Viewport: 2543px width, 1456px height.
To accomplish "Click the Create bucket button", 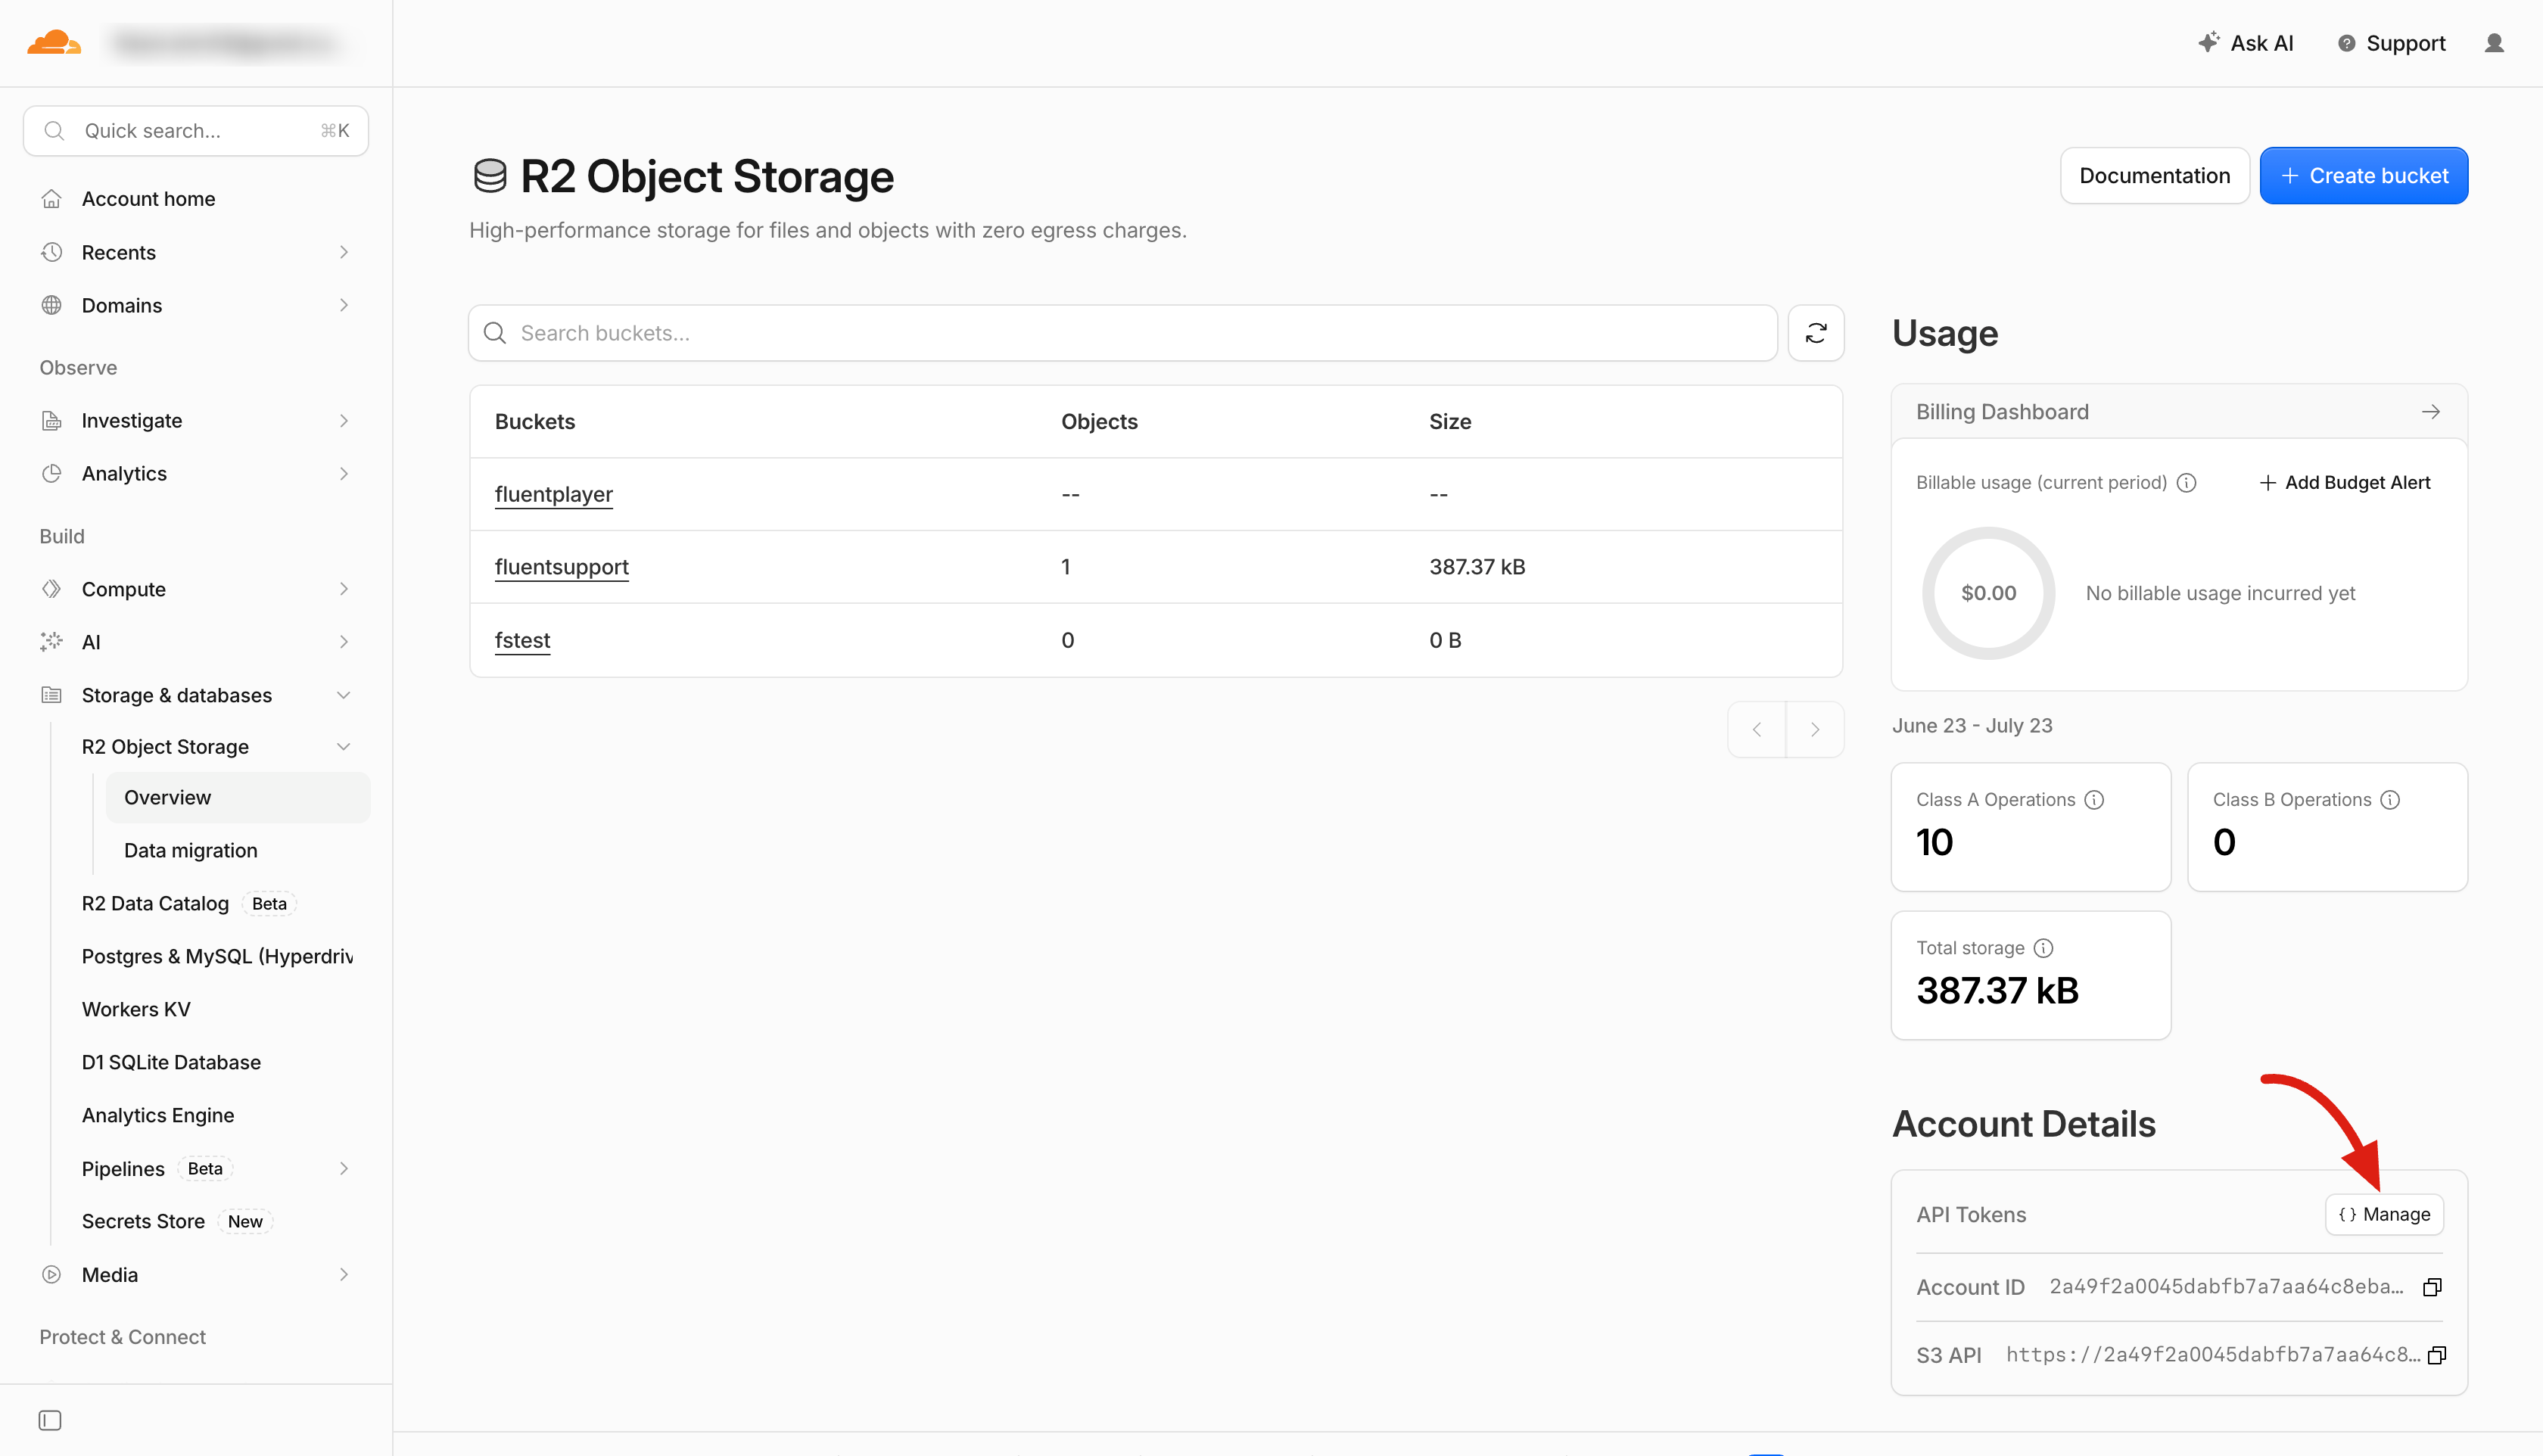I will tap(2364, 176).
